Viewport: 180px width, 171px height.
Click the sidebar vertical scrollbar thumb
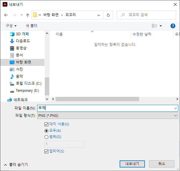(47, 86)
